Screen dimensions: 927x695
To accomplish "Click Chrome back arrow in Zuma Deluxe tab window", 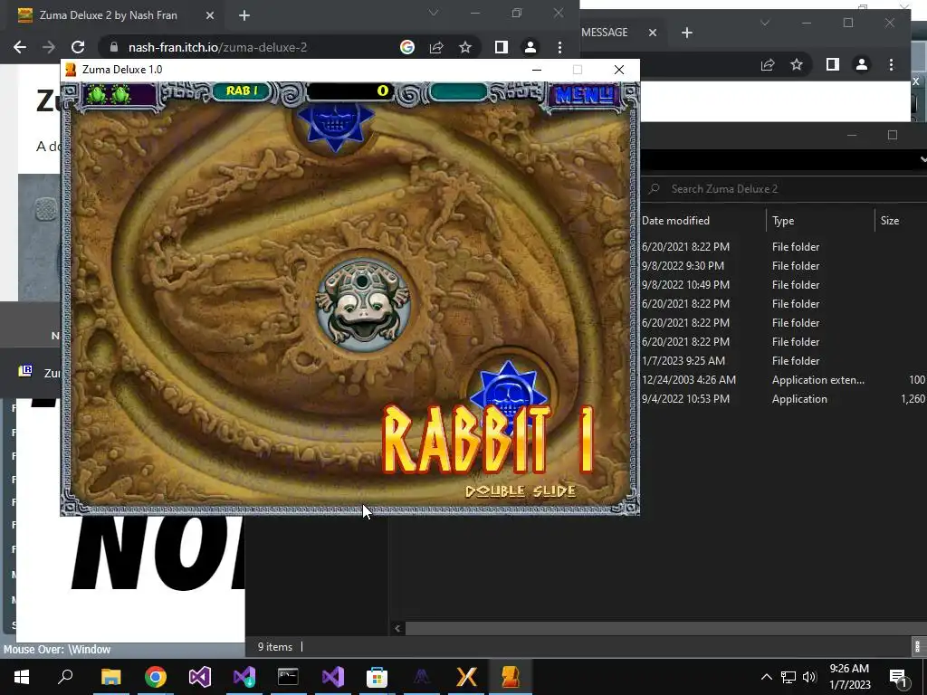I will point(20,47).
